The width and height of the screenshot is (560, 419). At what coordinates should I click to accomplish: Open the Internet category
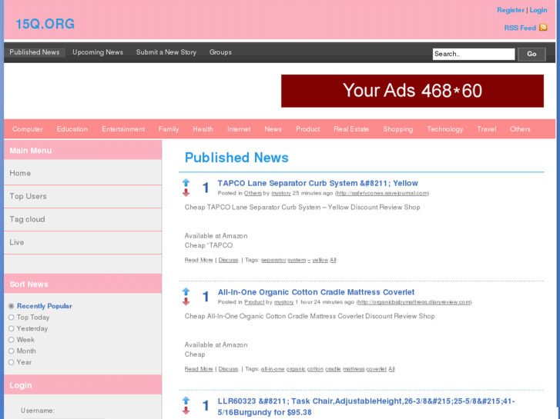[239, 129]
